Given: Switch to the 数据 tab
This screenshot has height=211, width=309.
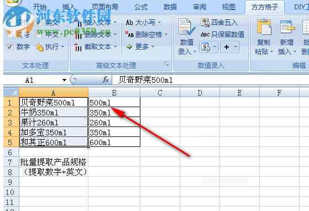Looking at the screenshot, I should point(170,7).
